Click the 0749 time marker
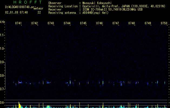 [x=148, y=23]
